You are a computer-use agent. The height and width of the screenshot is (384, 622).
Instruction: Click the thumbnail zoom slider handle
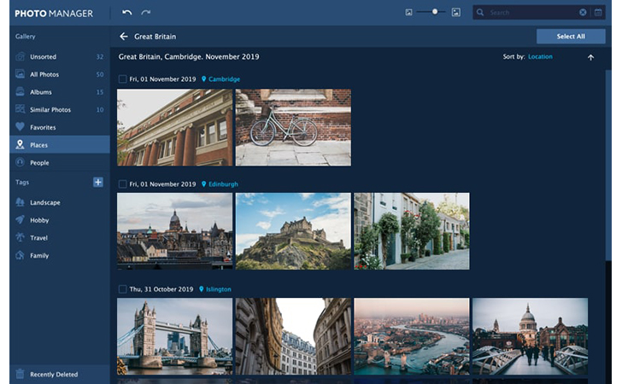435,12
